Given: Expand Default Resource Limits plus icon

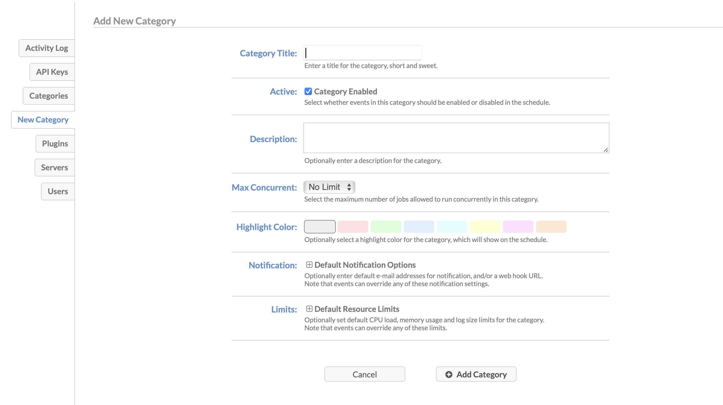Looking at the screenshot, I should [309, 309].
